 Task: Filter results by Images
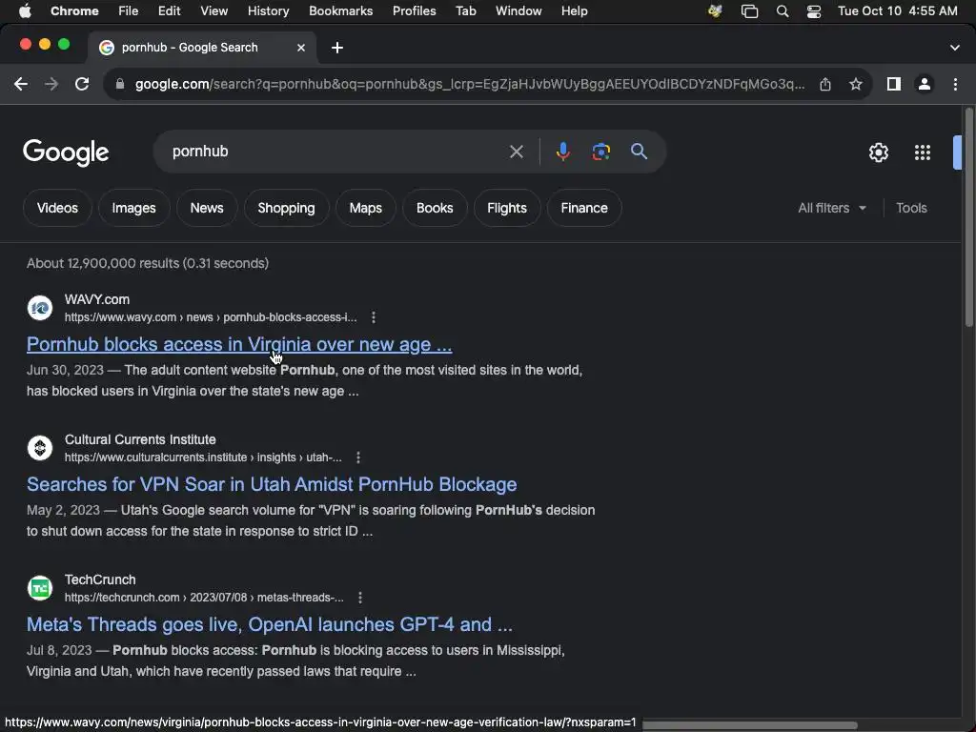(x=133, y=208)
